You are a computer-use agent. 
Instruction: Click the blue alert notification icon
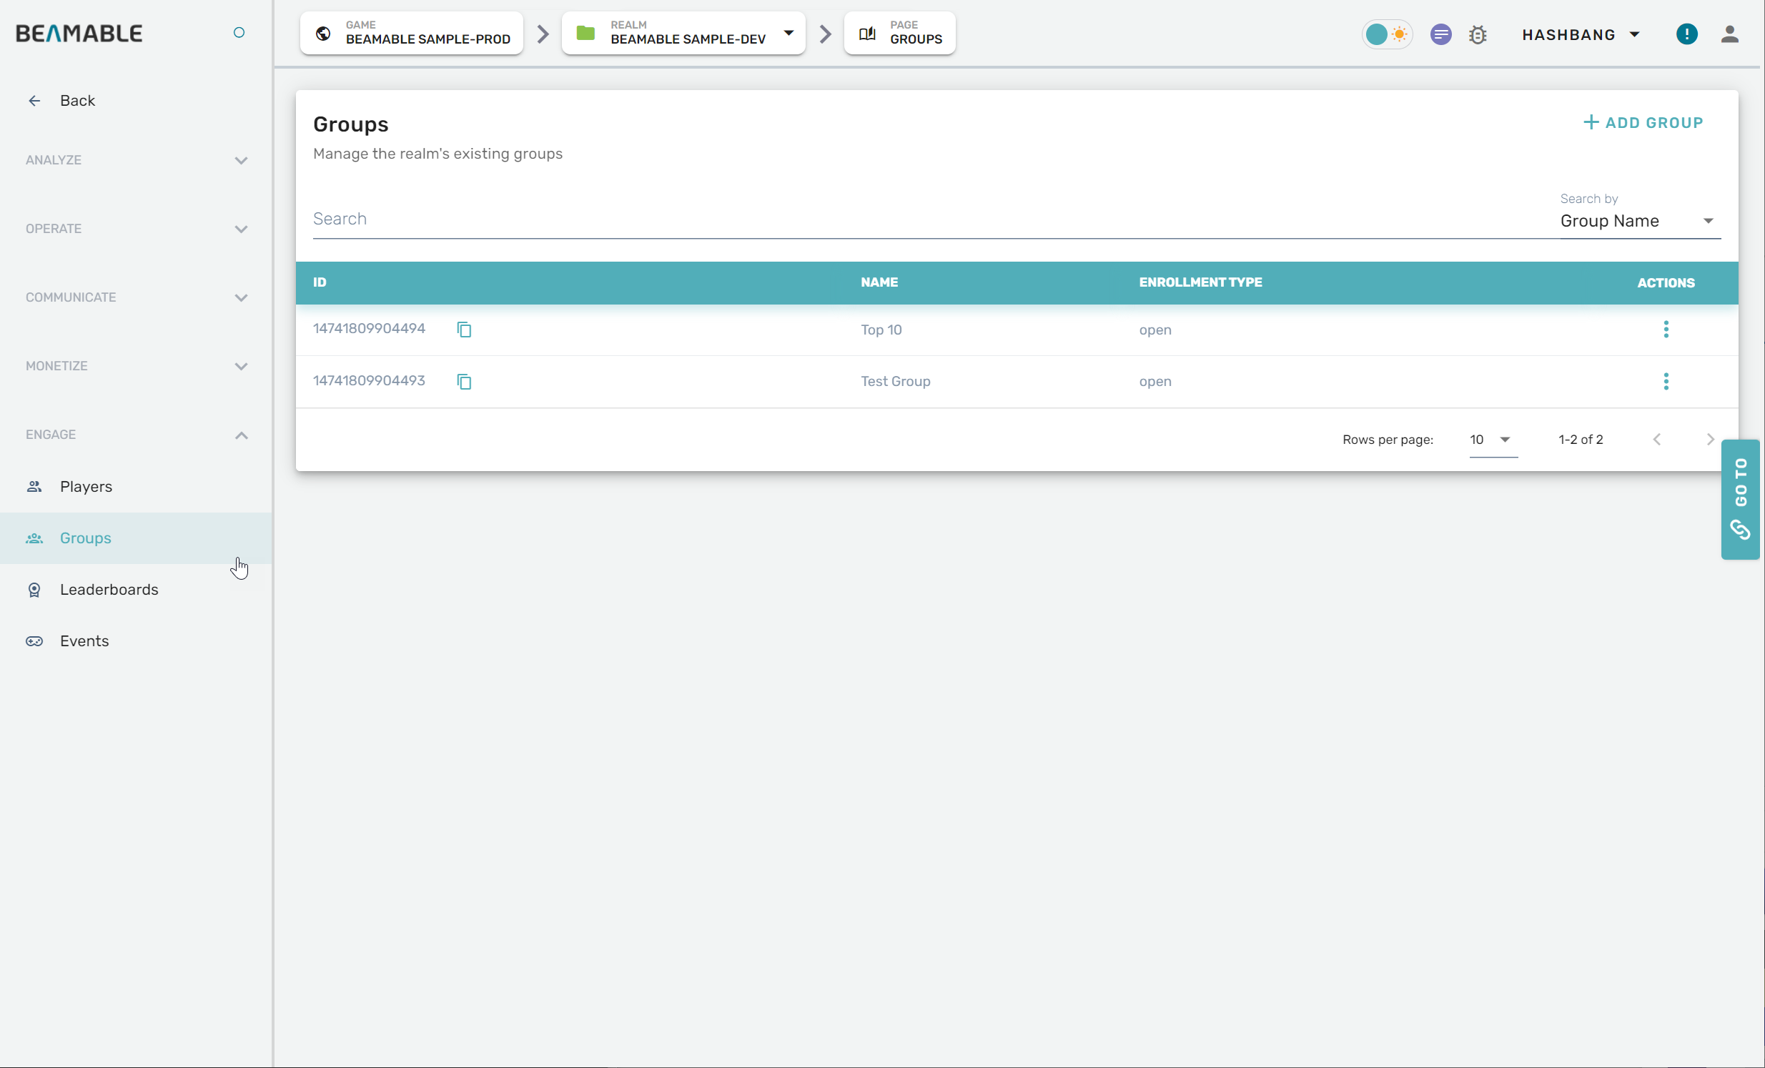[x=1686, y=34]
